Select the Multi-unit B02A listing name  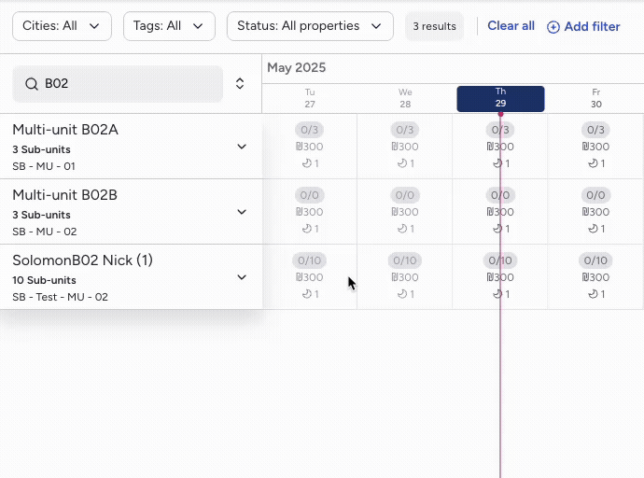click(x=65, y=130)
